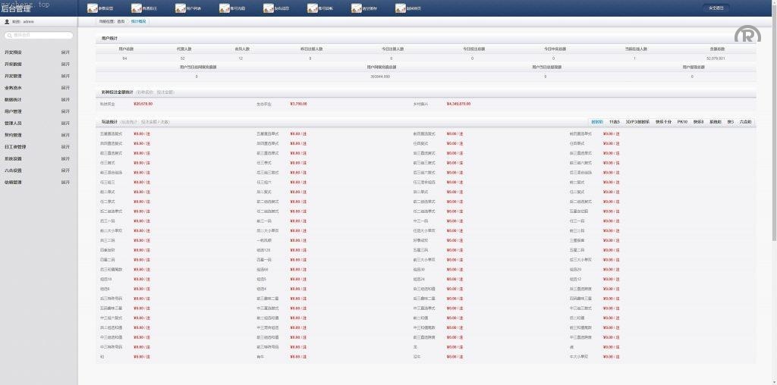This screenshot has height=385, width=777.
Task: Select the PK10 tab
Action: [681, 121]
